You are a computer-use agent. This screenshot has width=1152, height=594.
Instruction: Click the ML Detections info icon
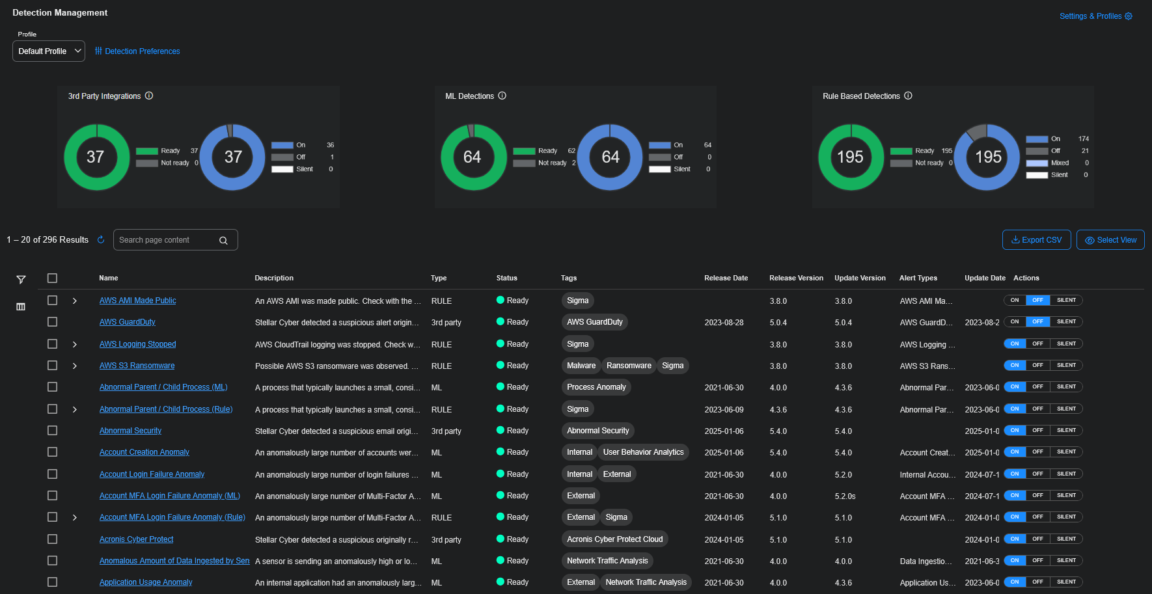[502, 96]
